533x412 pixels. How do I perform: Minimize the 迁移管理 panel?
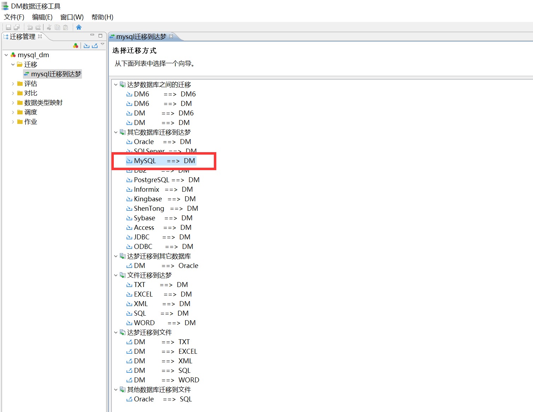pyautogui.click(x=92, y=35)
